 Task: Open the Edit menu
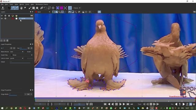[x=6, y=4]
